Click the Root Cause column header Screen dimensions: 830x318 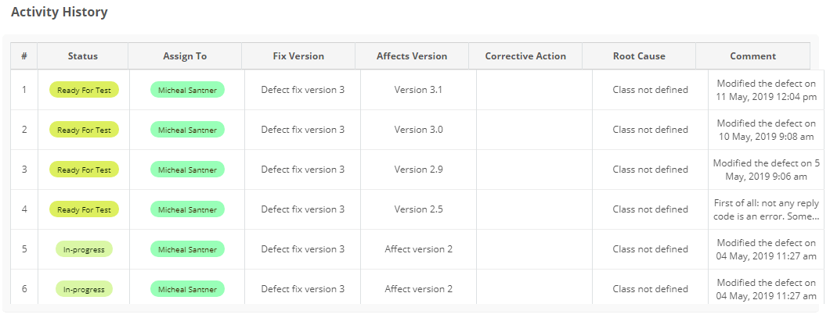tap(639, 56)
